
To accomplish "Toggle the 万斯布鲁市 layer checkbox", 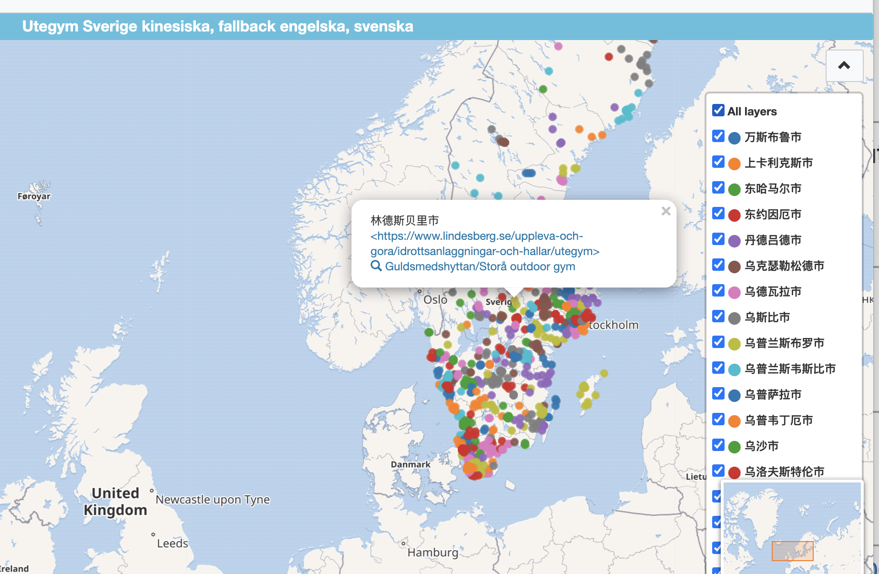I will (x=718, y=136).
